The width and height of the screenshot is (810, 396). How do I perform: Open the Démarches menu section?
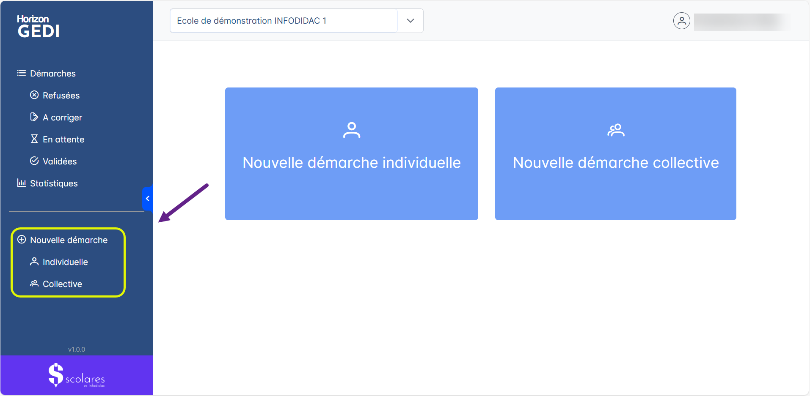(x=53, y=74)
